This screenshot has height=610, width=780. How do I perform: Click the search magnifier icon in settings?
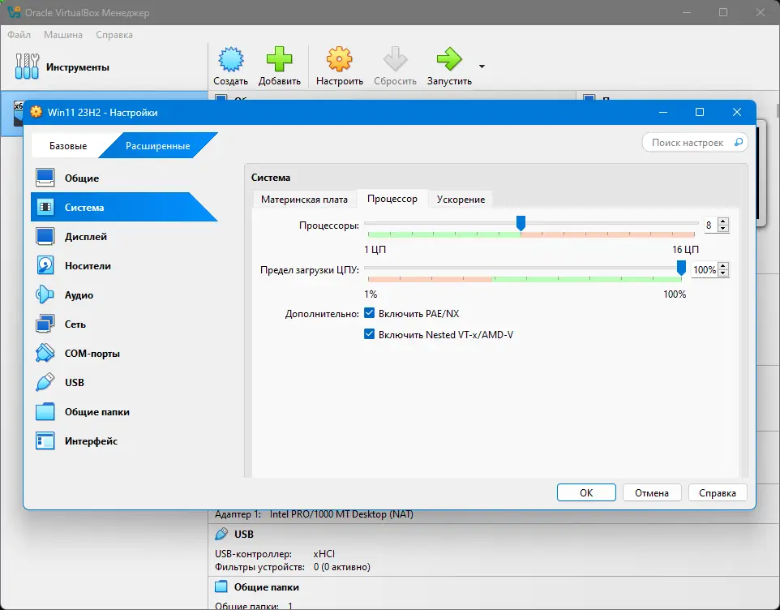[738, 142]
